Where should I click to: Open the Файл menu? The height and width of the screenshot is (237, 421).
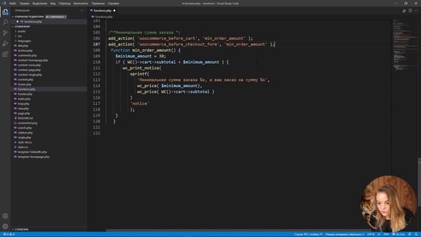(x=12, y=3)
